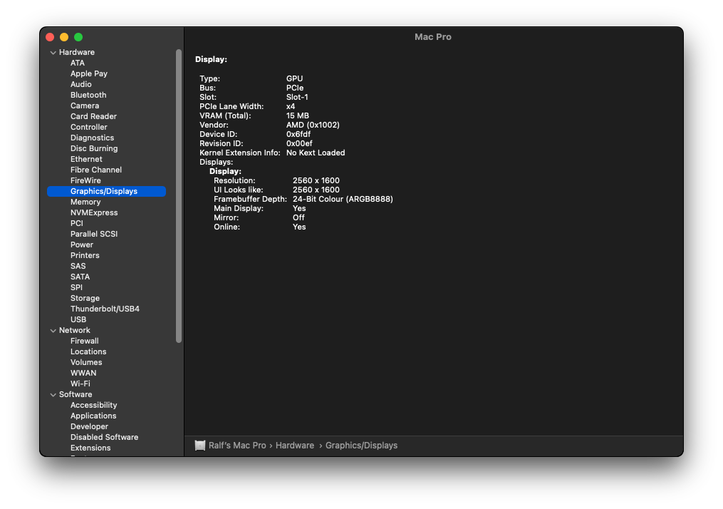
Task: Click the 24-Bit Colour (ARGB8888) value
Action: coord(343,199)
